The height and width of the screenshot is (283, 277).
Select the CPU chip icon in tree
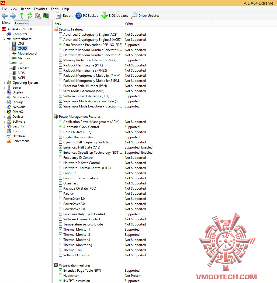pyautogui.click(x=14, y=44)
